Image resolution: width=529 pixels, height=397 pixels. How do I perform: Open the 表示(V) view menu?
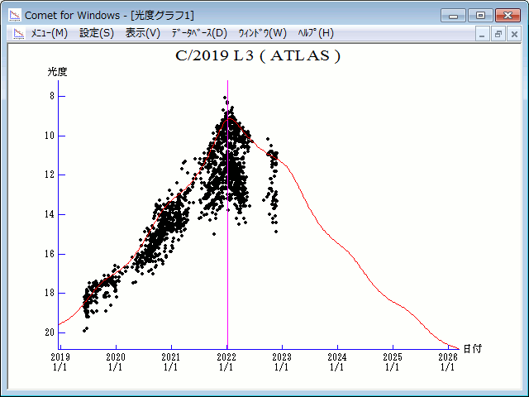point(143,33)
